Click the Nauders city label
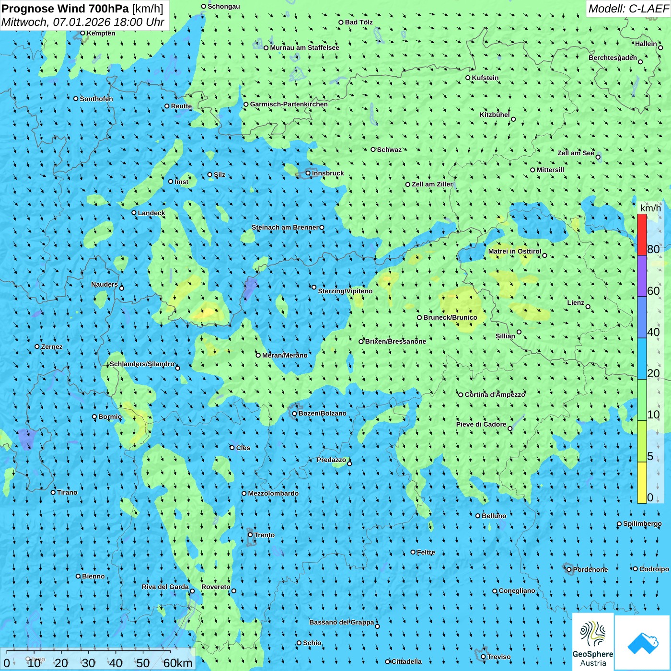The image size is (671, 671). 104,284
